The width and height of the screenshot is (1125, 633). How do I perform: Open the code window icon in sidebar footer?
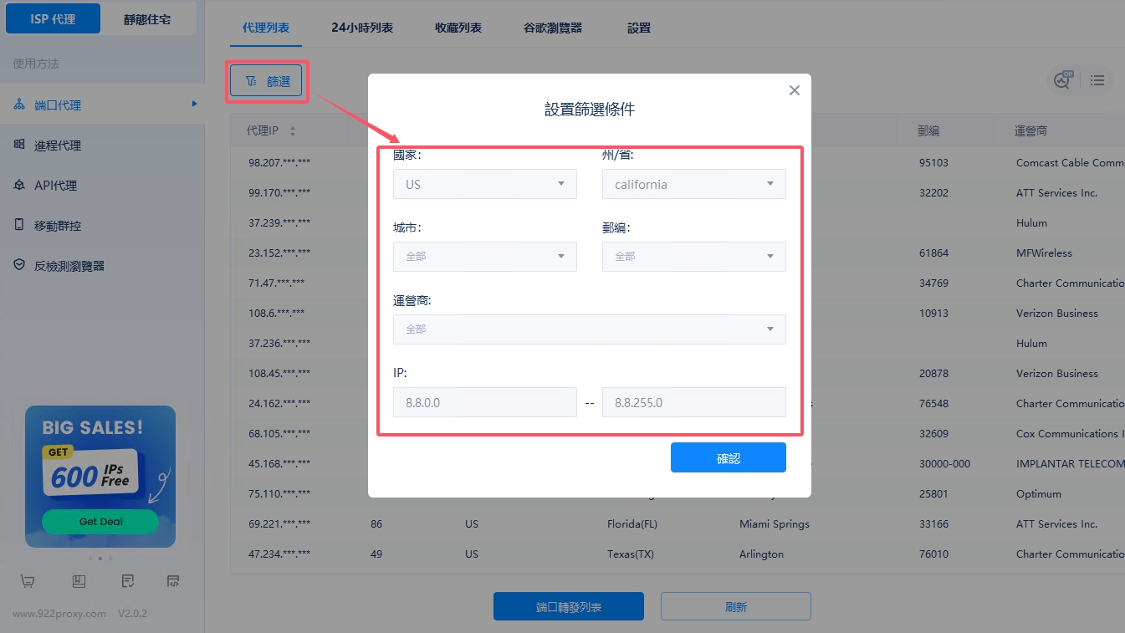click(x=173, y=581)
